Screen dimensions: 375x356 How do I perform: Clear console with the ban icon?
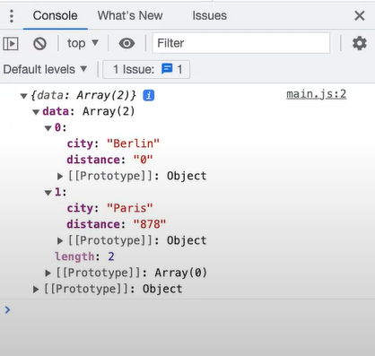point(39,44)
